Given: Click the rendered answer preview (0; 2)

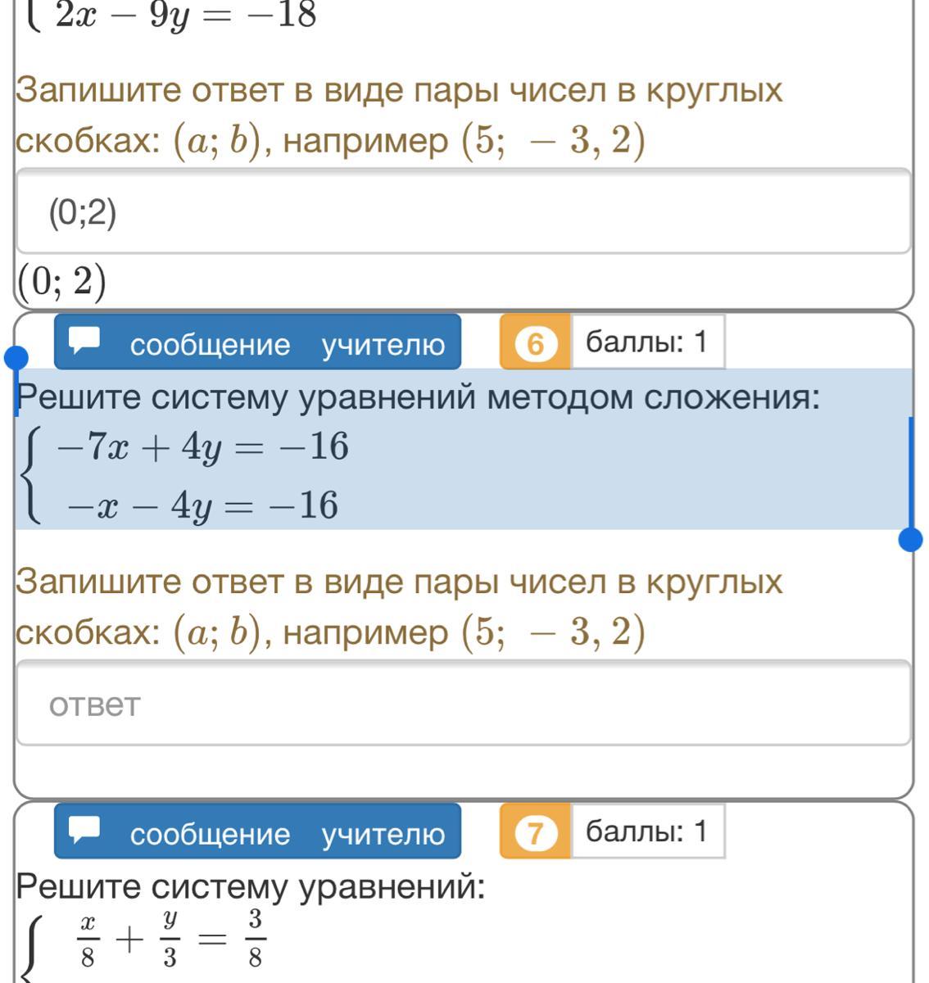Looking at the screenshot, I should [61, 283].
